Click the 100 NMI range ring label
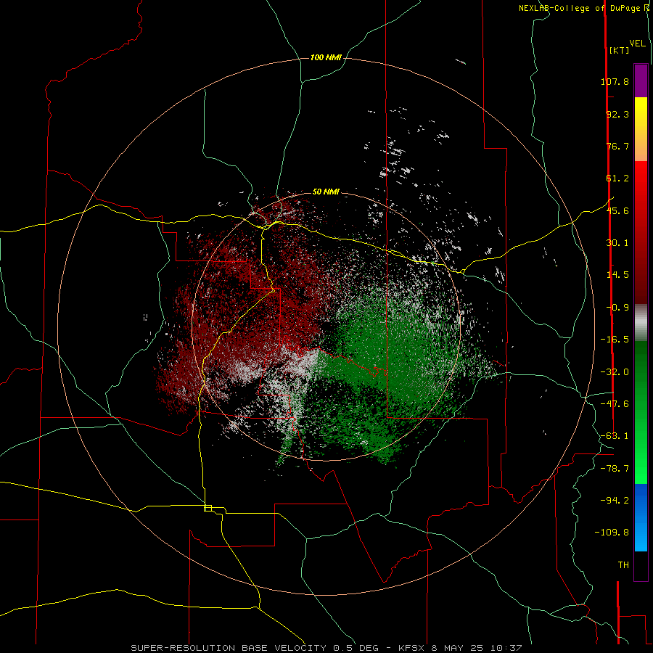This screenshot has width=653, height=653. tap(326, 57)
